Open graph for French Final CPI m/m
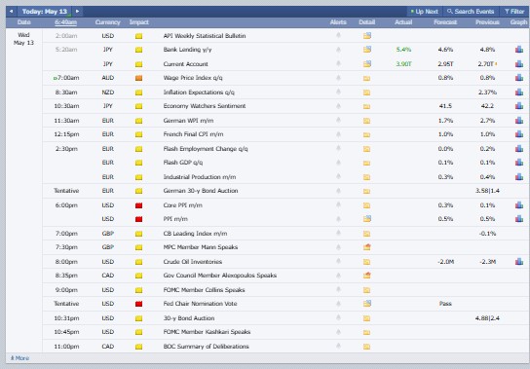The image size is (530, 369). click(519, 134)
